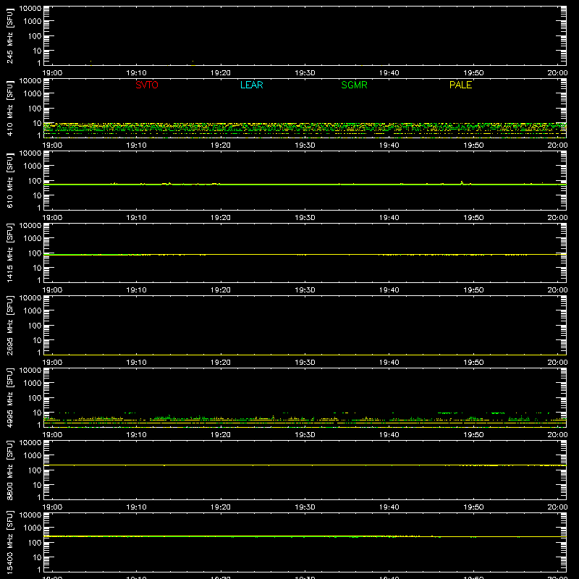
Task: Click 19:00 time label below 245 MHz panel
Action: (x=52, y=73)
